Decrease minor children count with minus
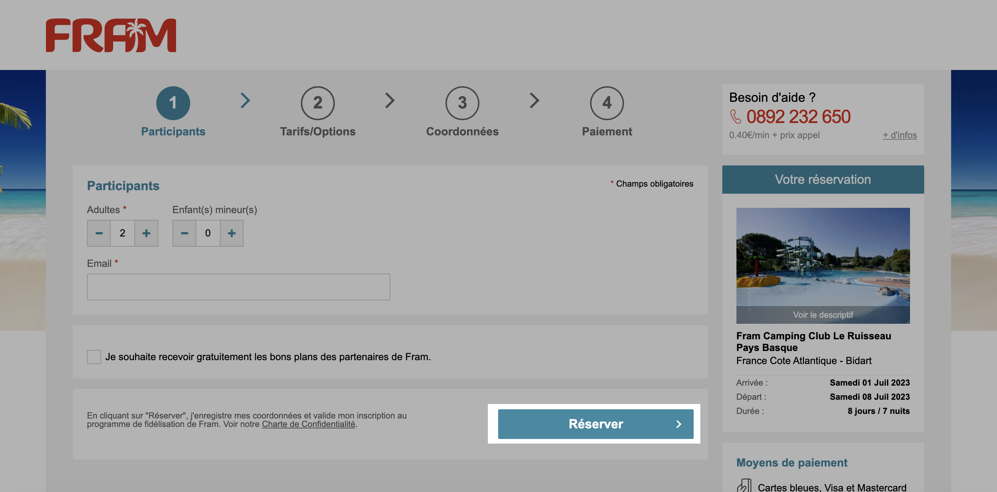Screen dimensions: 997x492 (185, 233)
